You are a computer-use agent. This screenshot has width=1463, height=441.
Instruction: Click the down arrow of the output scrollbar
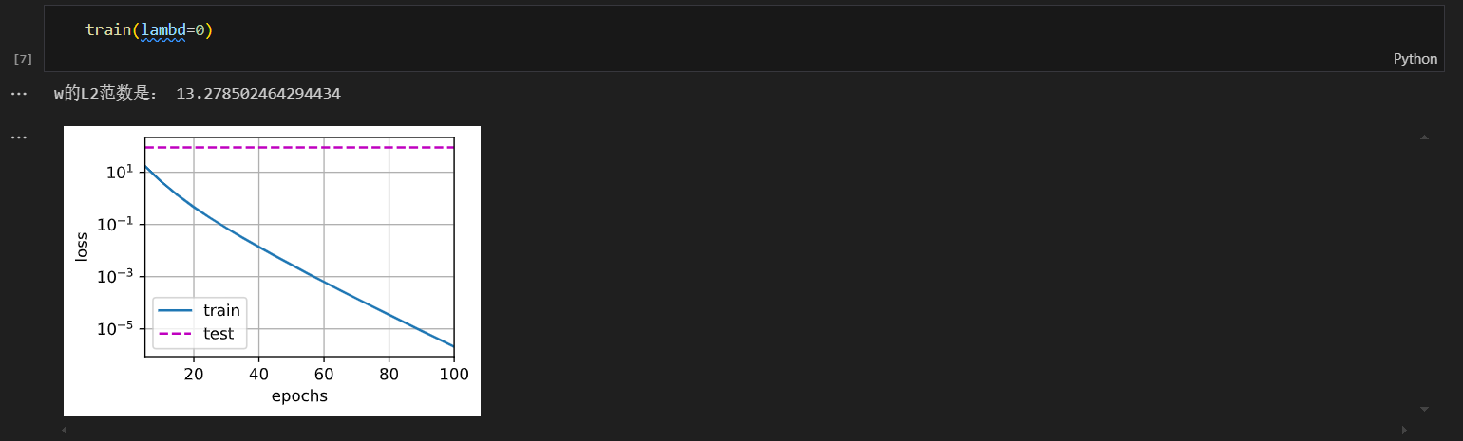(x=1424, y=409)
